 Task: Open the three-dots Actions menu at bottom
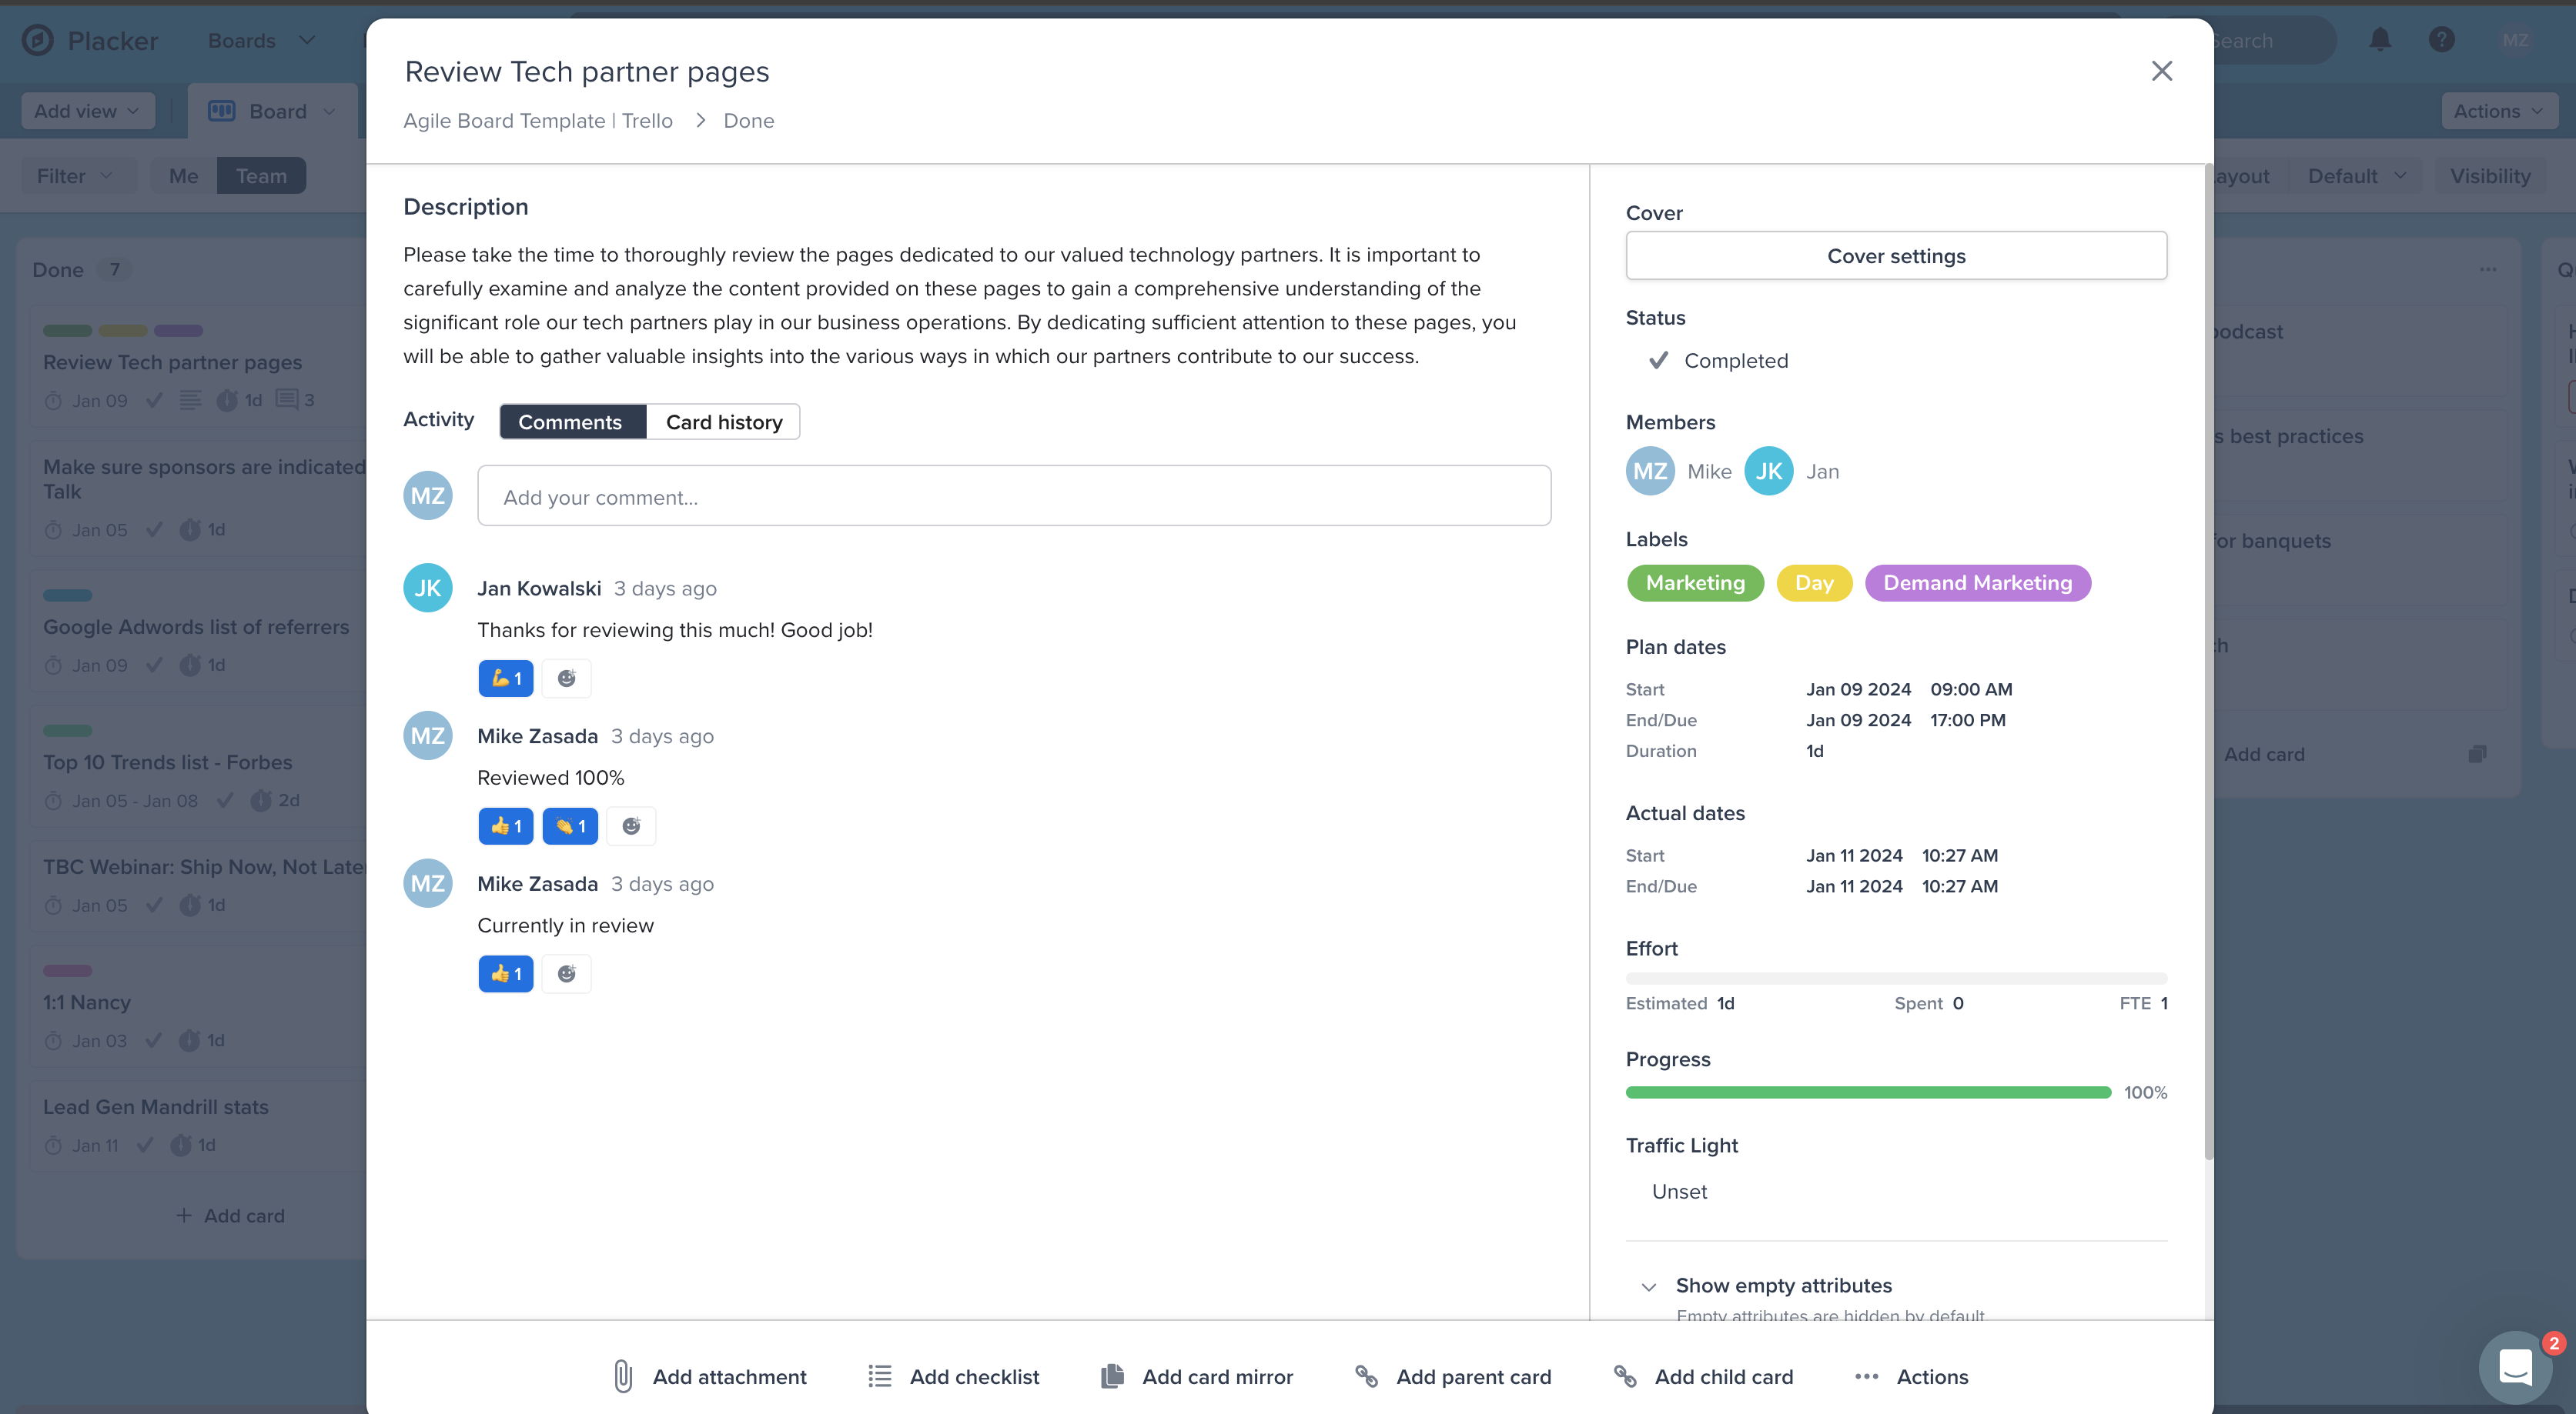1866,1376
